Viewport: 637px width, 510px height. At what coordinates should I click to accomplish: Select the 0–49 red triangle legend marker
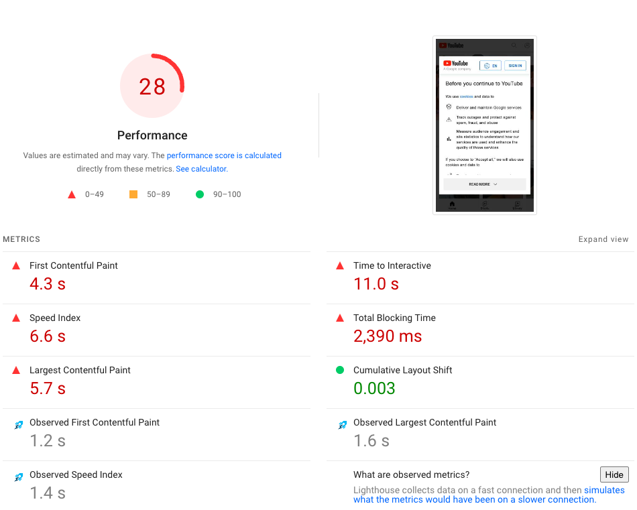72,194
